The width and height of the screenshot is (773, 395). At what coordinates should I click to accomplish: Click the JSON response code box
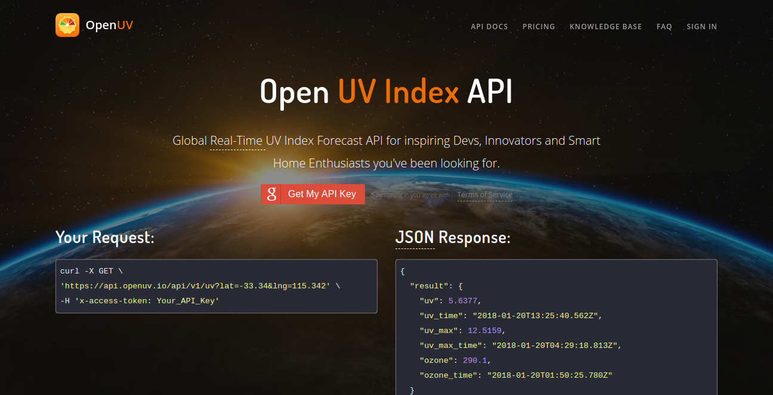(x=556, y=327)
